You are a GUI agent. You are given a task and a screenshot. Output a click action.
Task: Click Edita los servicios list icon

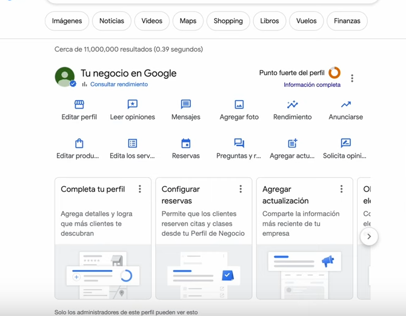point(132,143)
